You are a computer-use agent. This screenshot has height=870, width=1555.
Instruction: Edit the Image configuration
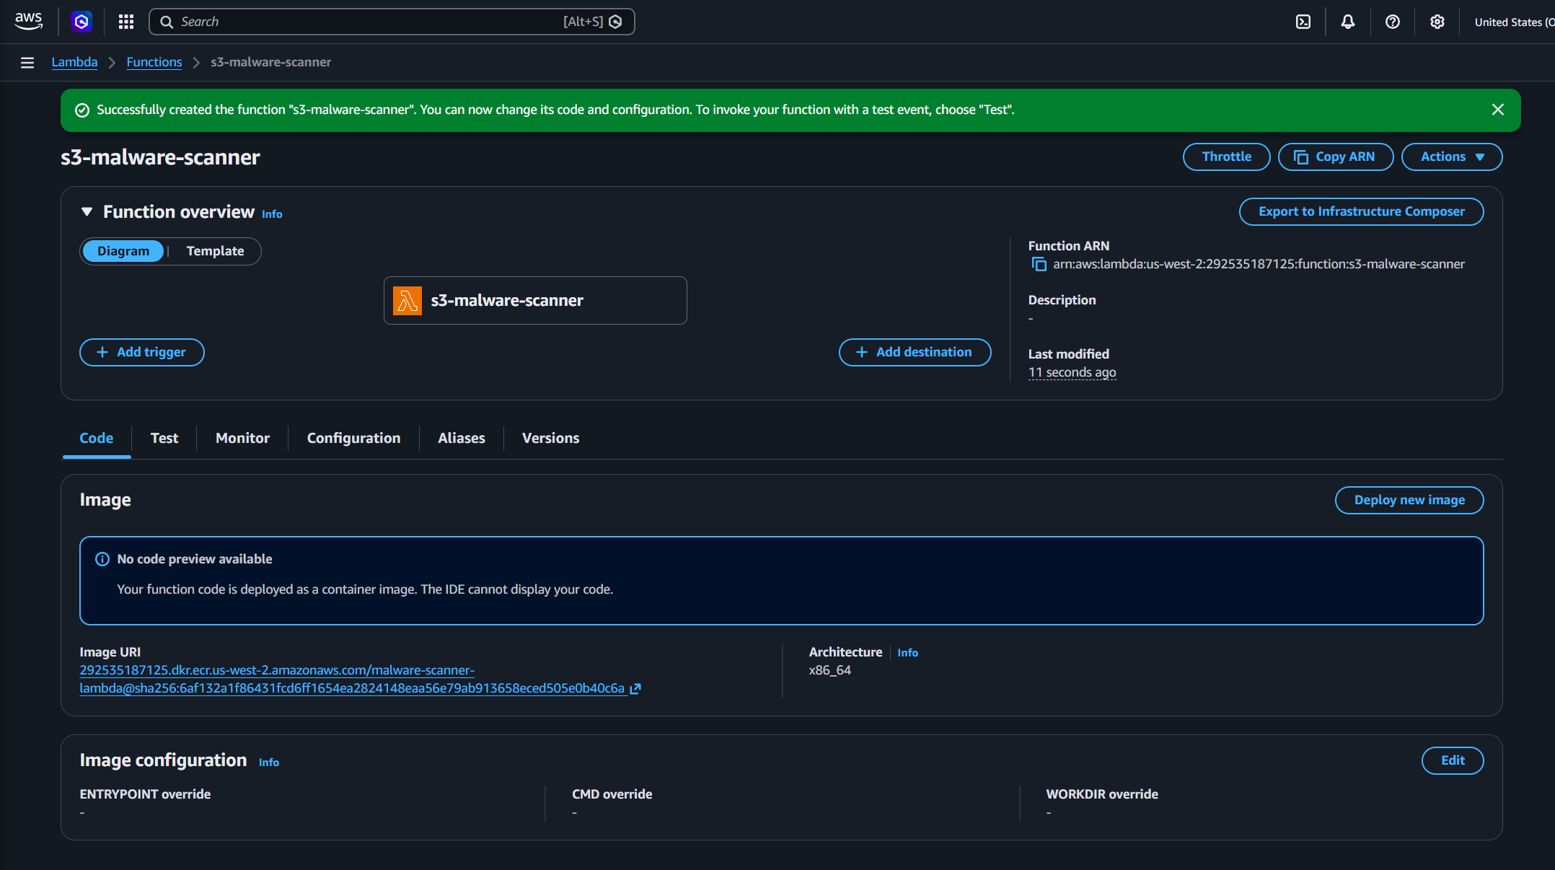(1453, 761)
